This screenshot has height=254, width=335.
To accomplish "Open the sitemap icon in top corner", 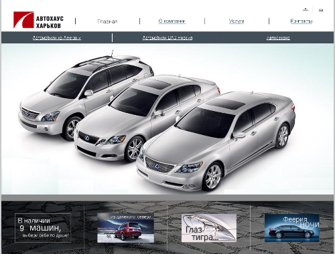I will coord(306,9).
